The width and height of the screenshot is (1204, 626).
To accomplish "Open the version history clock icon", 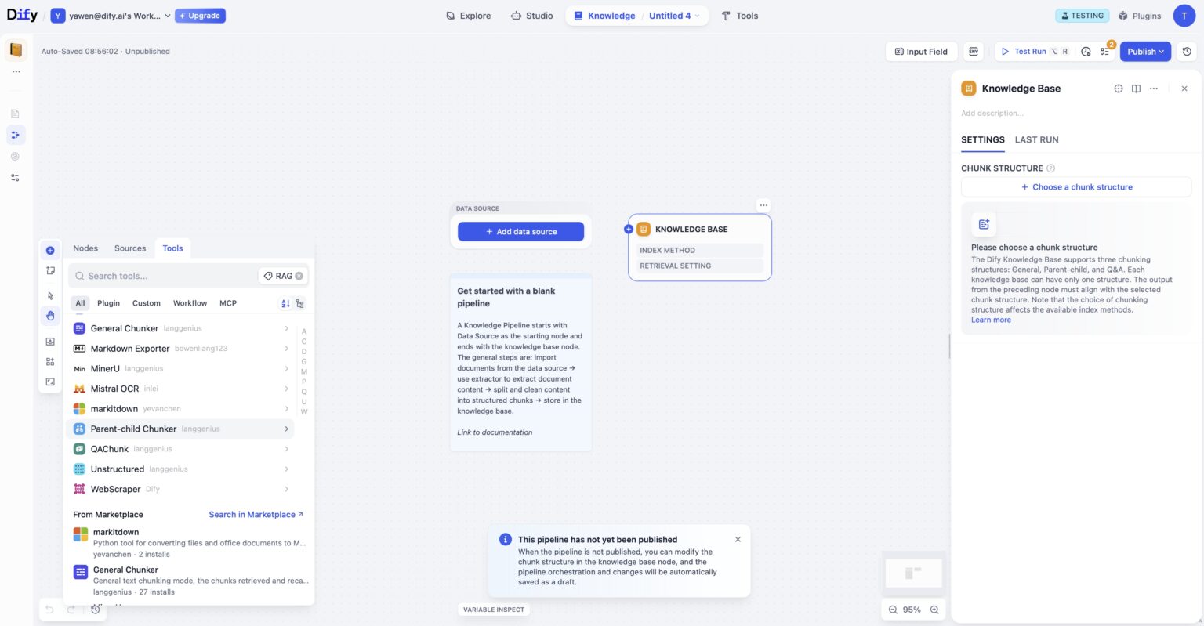I will [1186, 51].
